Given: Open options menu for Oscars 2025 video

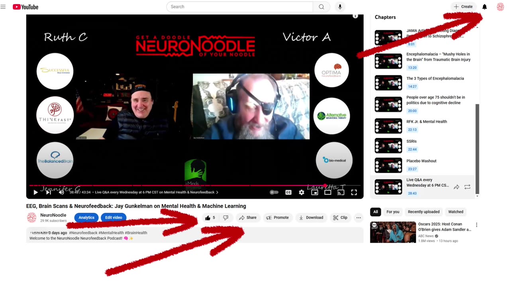Looking at the screenshot, I should tap(477, 225).
